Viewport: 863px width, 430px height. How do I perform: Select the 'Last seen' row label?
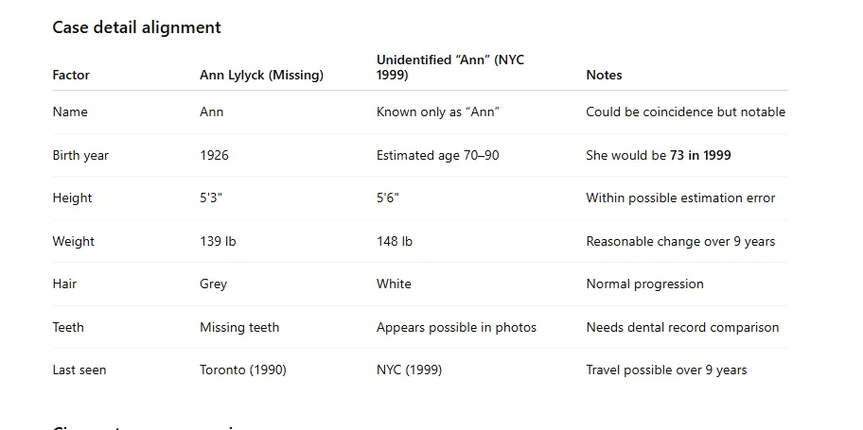pos(79,370)
